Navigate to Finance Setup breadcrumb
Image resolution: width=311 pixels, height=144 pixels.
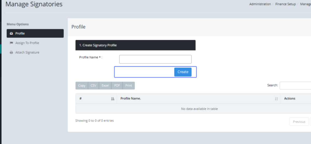point(285,4)
